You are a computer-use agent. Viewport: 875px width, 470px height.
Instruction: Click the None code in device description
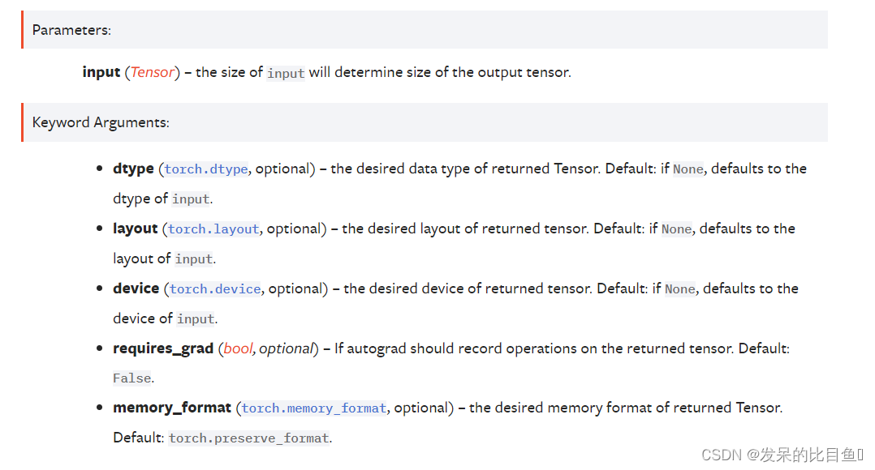pyautogui.click(x=679, y=289)
